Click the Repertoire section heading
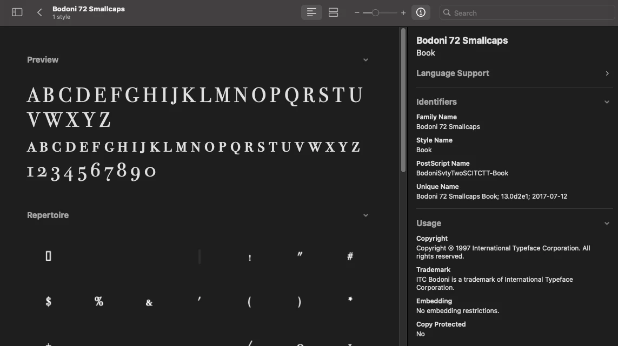 (x=48, y=215)
